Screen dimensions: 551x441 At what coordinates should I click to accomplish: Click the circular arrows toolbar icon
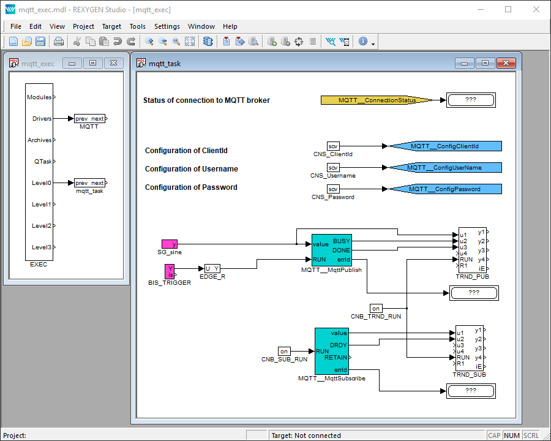[299, 42]
